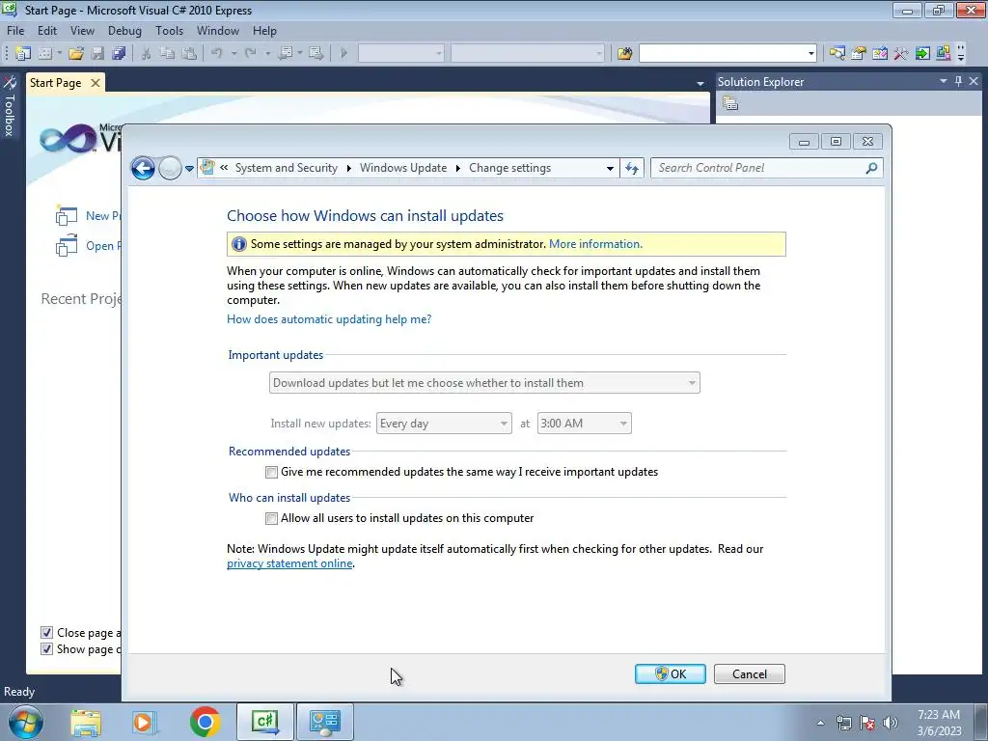Open Google Chrome from the taskbar

coord(205,722)
